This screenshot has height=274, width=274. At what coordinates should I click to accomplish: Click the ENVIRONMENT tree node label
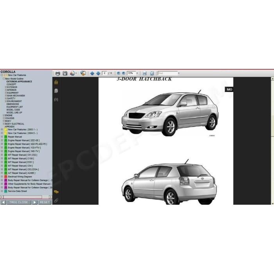coord(14,101)
